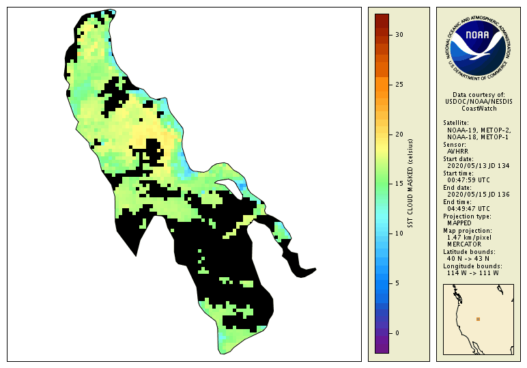
Task: Click the 'Start date:' label
Action: 458,159
